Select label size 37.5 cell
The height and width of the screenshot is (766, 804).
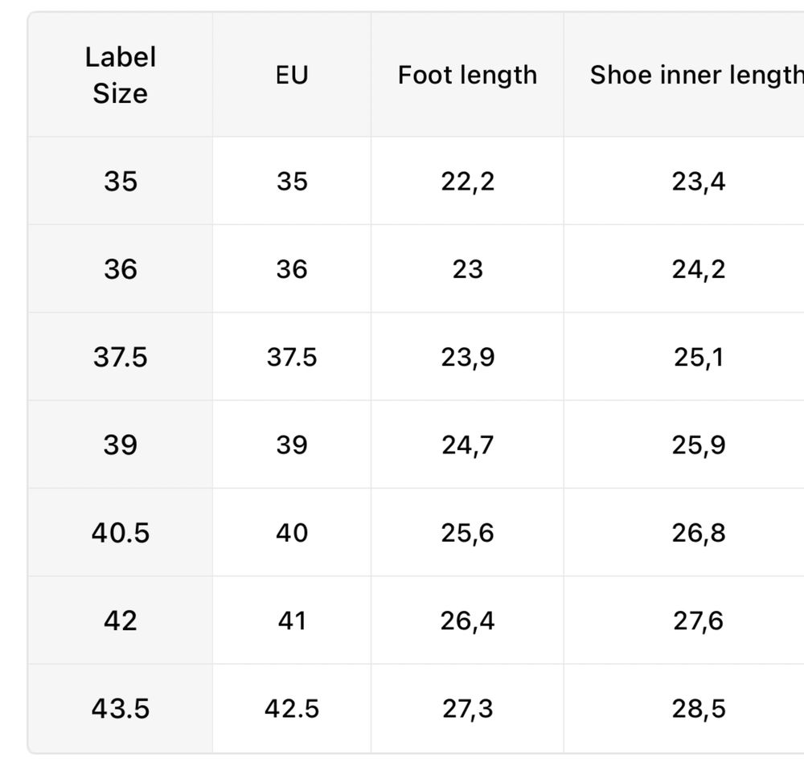point(121,357)
